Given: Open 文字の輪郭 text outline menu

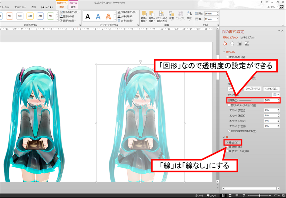Looking at the screenshot, I should tap(126, 16).
